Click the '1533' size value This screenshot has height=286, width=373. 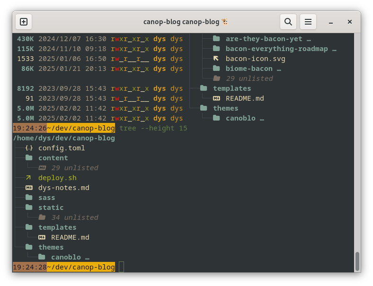(26, 59)
